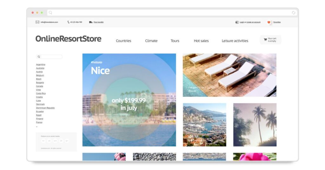This screenshot has height=170, width=325.
Task: Click the shopping cart icon
Action: click(x=265, y=40)
